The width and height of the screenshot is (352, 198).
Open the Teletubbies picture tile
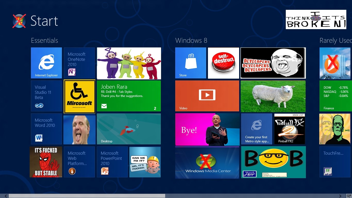[129, 63]
